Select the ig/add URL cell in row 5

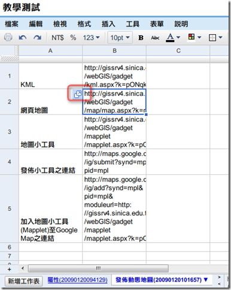[x=114, y=209]
